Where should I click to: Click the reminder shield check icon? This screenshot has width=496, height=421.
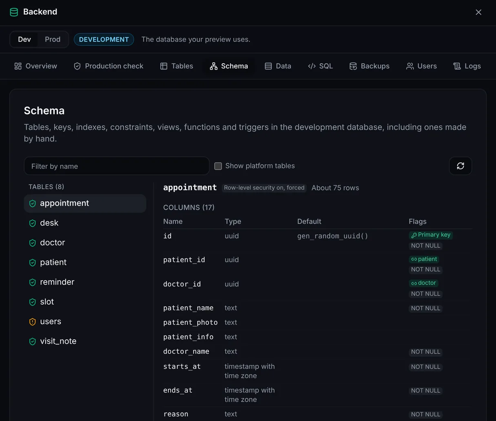coord(33,283)
